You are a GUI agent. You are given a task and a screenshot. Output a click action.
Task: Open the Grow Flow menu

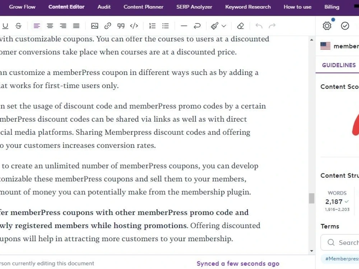[x=22, y=7]
